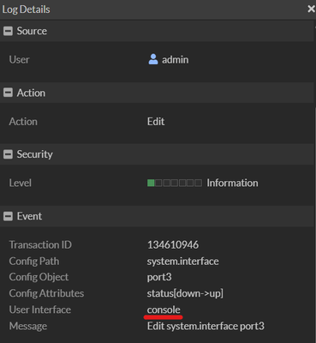Viewport: 316px width, 343px height.
Task: Click the Log Details panel title
Action: (x=26, y=9)
